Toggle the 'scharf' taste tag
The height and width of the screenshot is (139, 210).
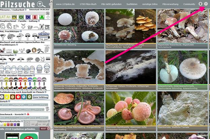click(x=23, y=117)
